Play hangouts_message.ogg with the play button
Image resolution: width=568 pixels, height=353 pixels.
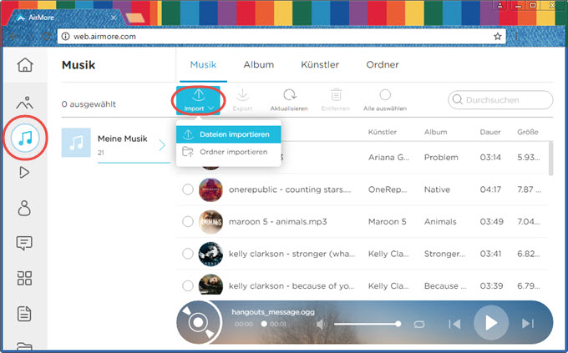point(491,323)
